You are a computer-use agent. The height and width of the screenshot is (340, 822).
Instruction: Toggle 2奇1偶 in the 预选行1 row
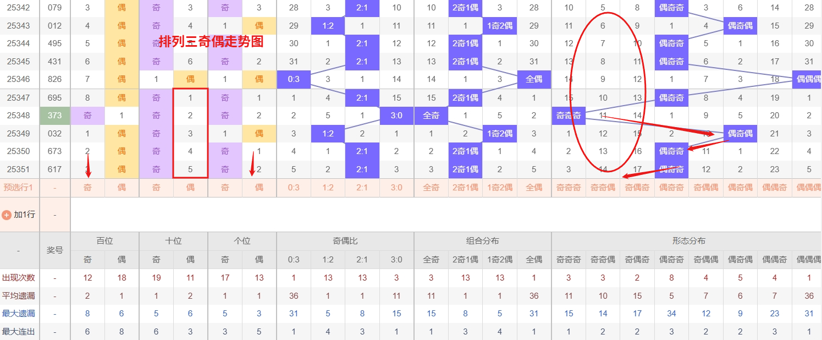click(x=465, y=188)
